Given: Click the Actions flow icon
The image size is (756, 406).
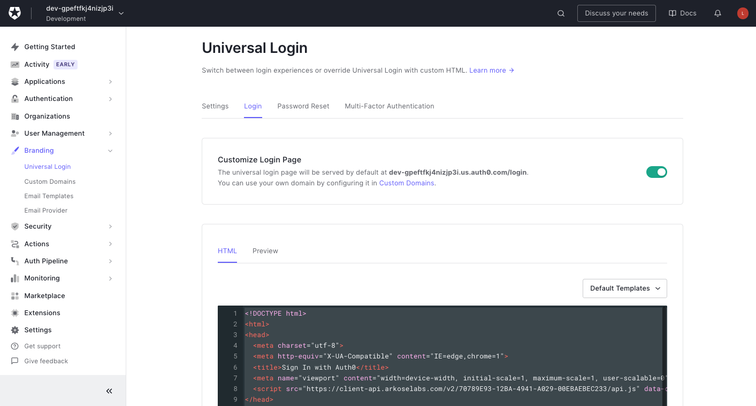Looking at the screenshot, I should (x=15, y=244).
